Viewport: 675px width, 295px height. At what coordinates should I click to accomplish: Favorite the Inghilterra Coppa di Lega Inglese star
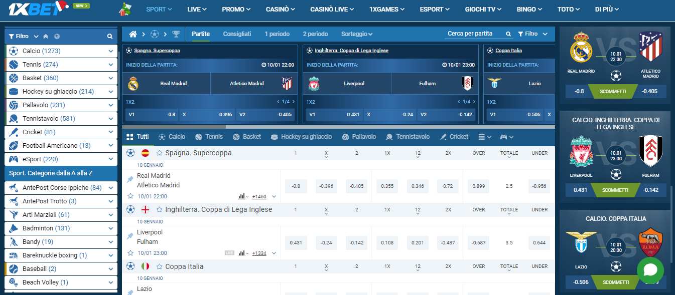coord(160,209)
